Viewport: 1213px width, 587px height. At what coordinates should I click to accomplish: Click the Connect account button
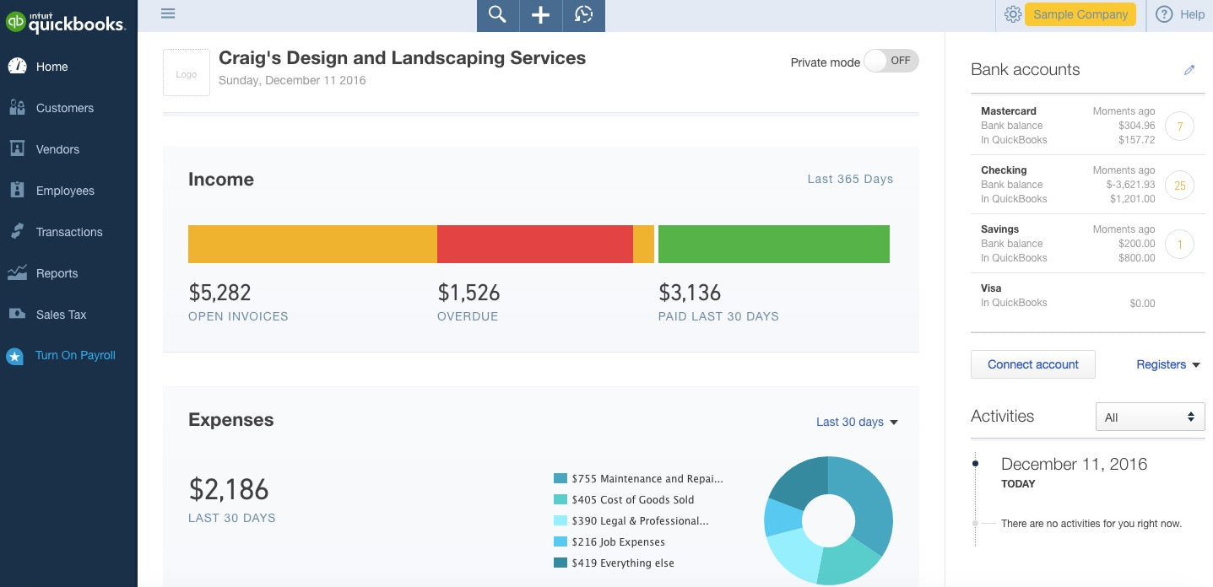coord(1032,364)
